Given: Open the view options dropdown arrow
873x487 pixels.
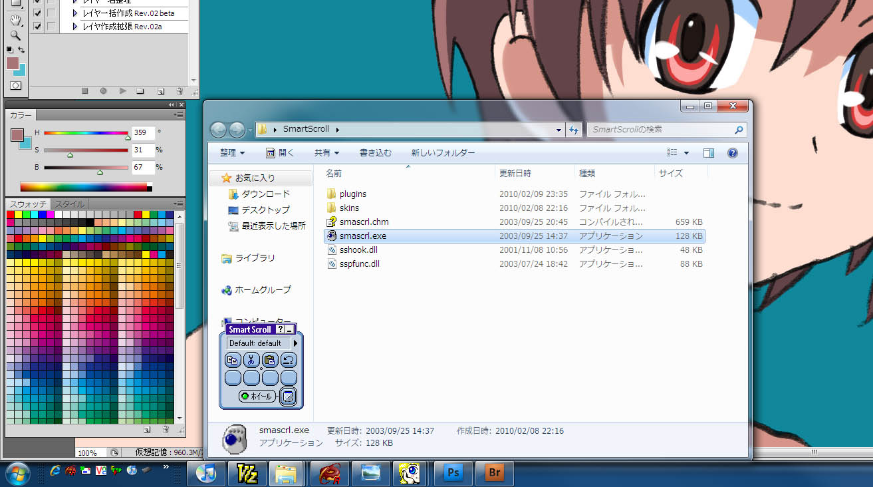Looking at the screenshot, I should [686, 153].
